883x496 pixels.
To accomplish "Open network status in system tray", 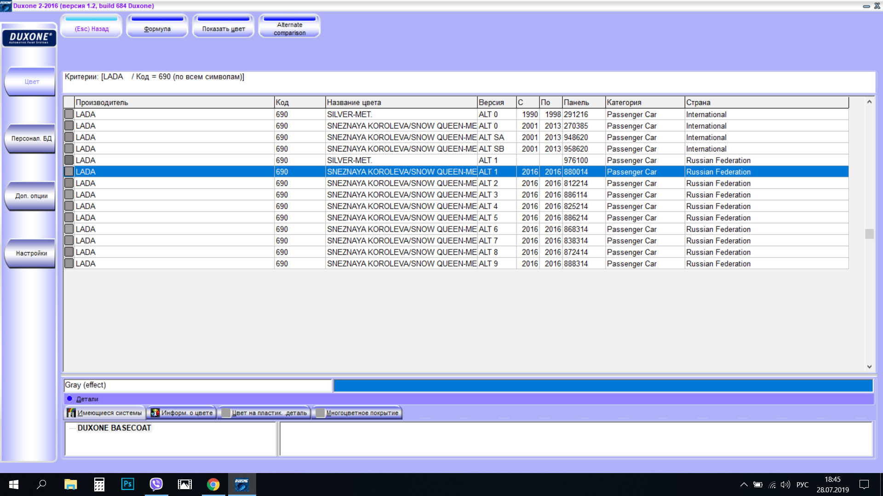I will click(772, 485).
